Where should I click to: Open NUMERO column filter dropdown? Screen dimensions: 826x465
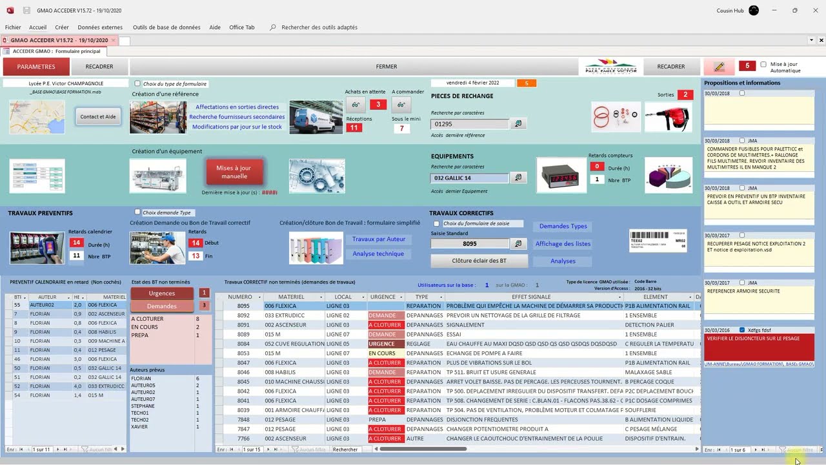point(259,297)
